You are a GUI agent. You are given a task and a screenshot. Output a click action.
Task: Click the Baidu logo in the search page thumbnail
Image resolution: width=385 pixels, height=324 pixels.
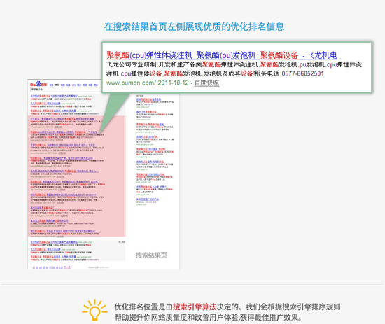(38, 84)
